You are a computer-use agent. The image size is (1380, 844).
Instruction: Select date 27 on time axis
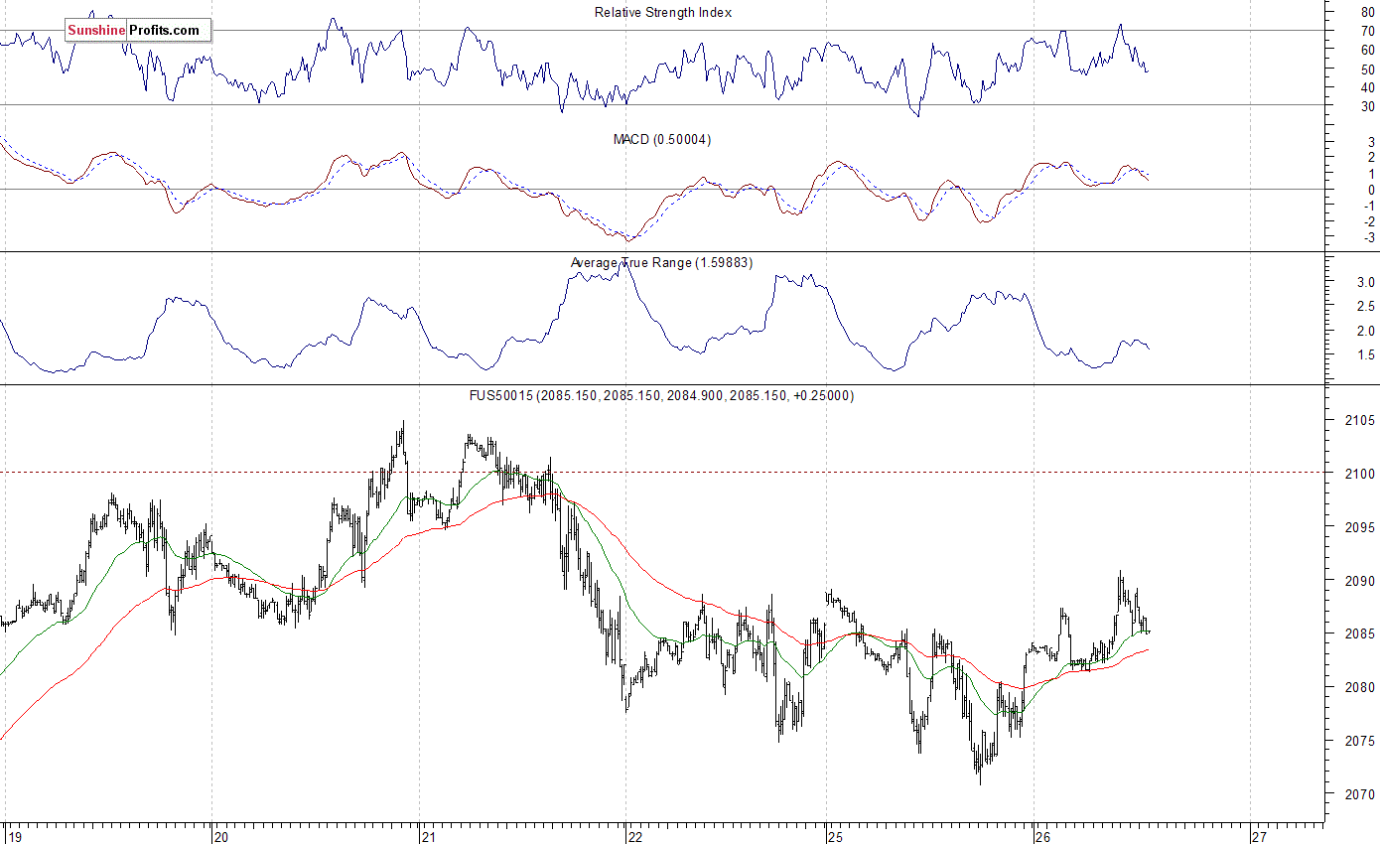(x=1261, y=836)
